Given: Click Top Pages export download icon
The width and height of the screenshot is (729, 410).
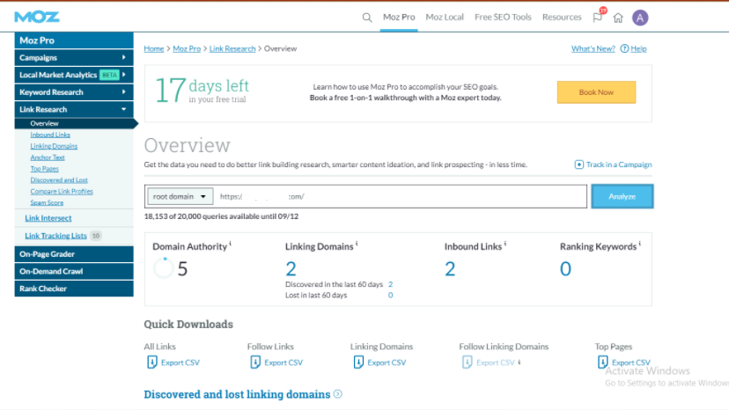Looking at the screenshot, I should (x=602, y=362).
